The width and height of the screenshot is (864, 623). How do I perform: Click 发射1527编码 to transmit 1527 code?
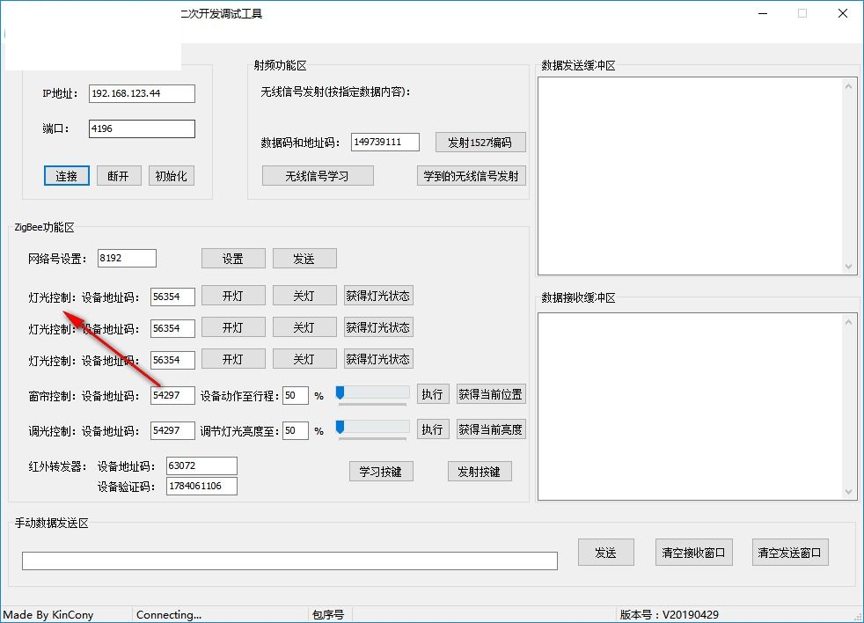(x=482, y=142)
